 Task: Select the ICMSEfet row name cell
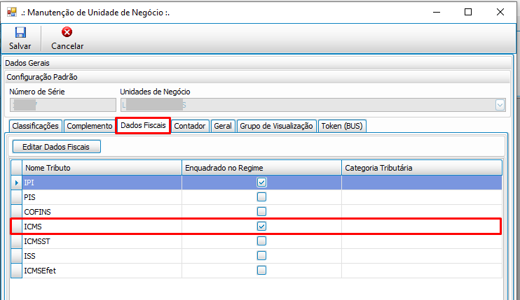[102, 271]
